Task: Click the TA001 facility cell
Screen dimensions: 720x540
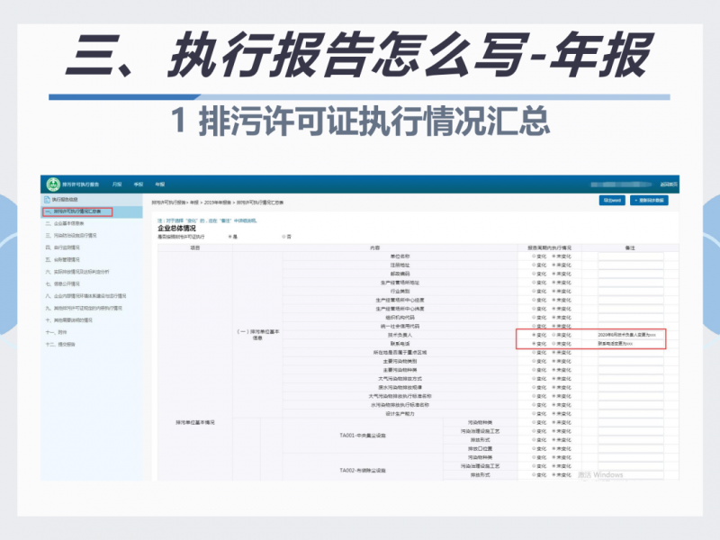Action: (x=363, y=436)
